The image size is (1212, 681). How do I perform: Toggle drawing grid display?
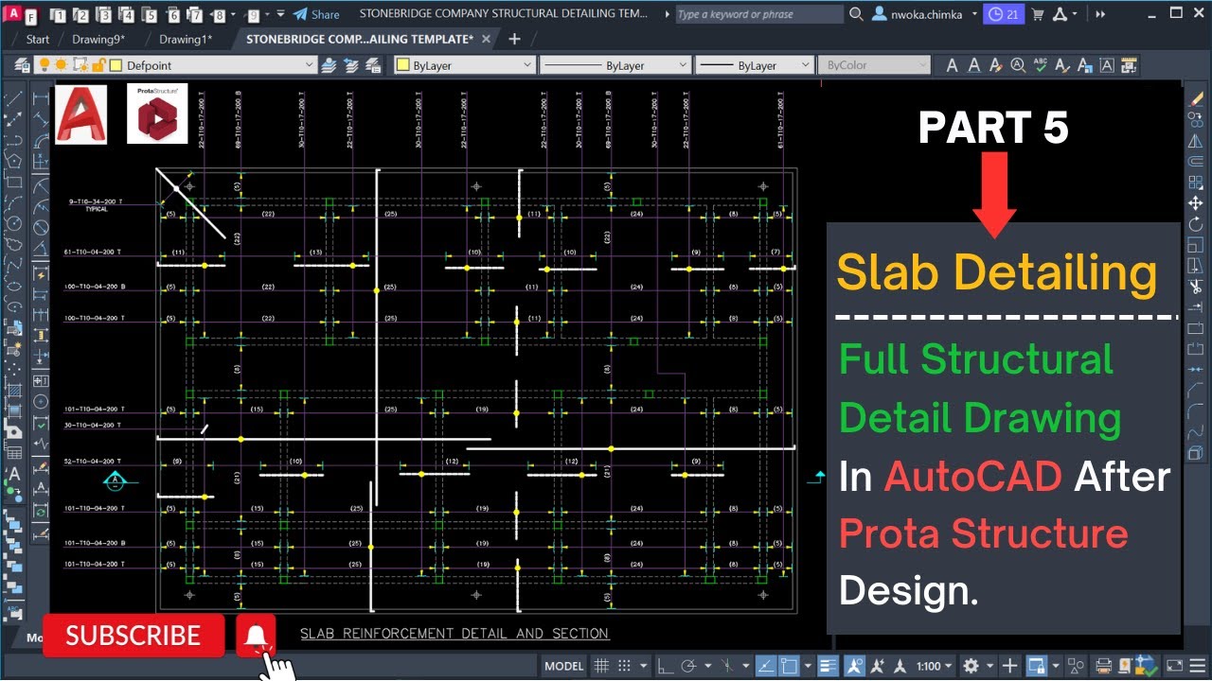click(601, 666)
